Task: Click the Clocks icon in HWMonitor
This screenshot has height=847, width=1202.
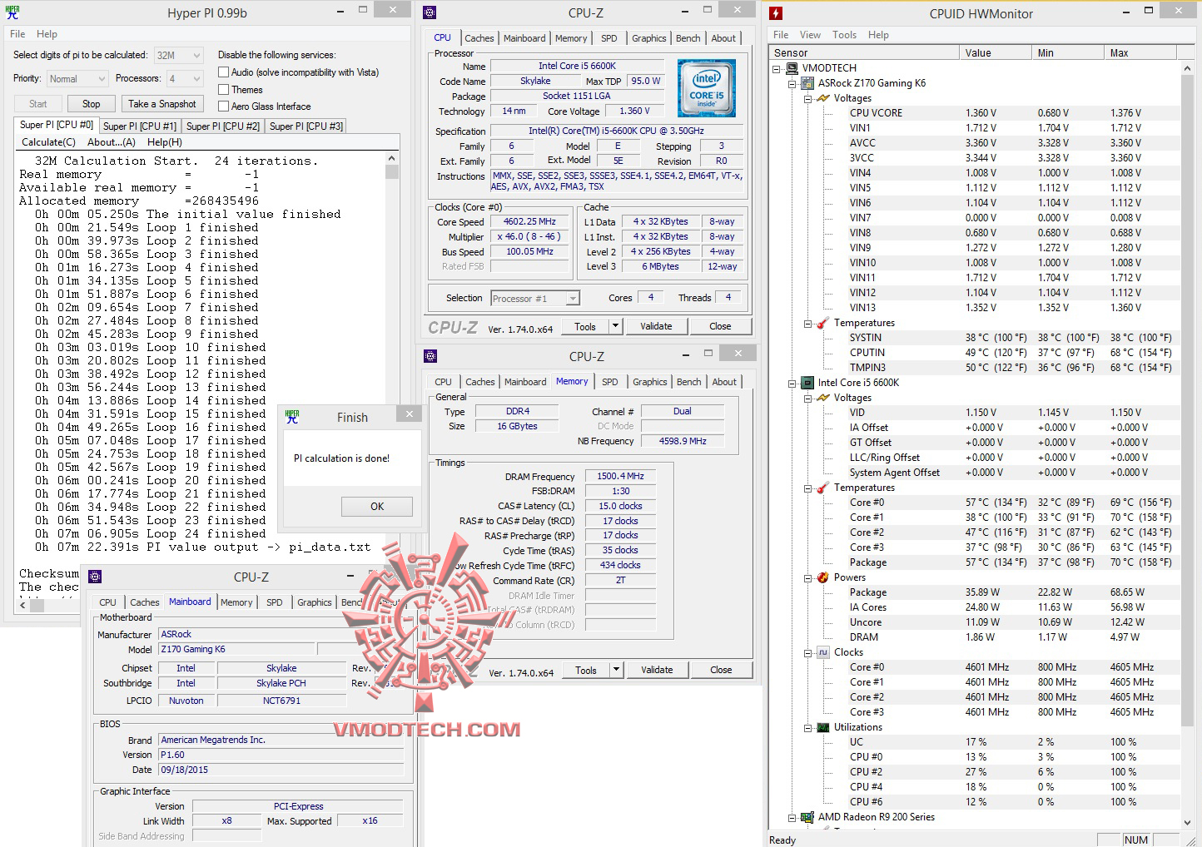Action: 823,652
